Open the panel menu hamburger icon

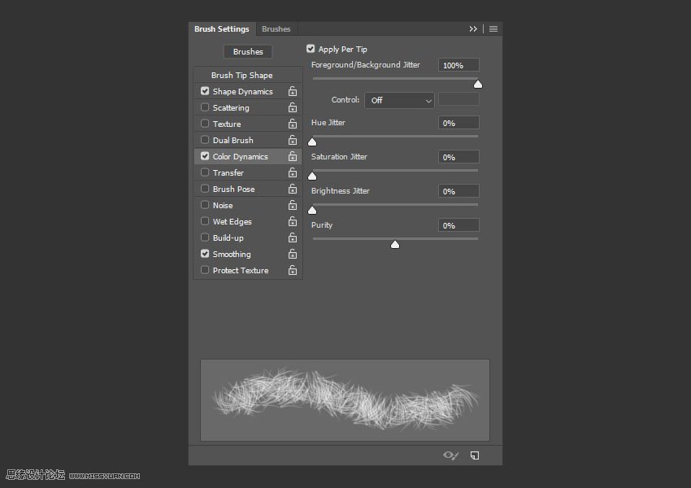click(x=493, y=29)
